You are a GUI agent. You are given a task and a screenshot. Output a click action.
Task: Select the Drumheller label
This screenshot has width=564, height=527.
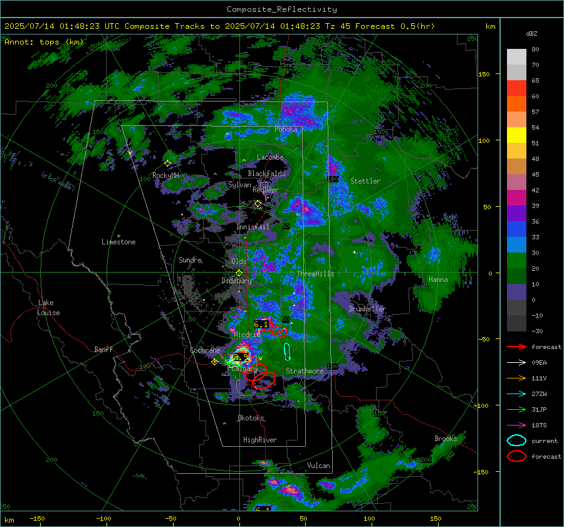point(367,309)
